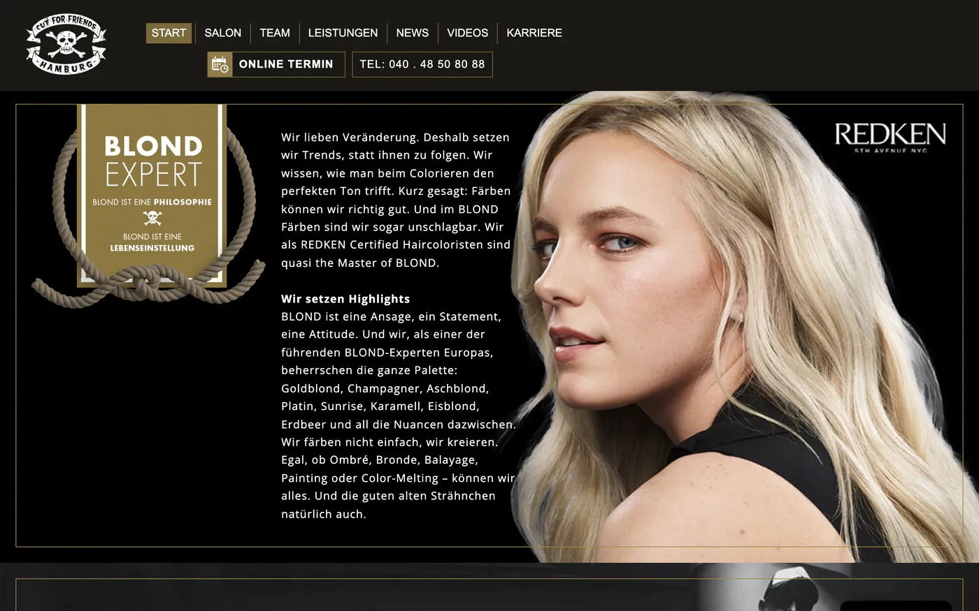
Task: Click the line "Egal, ob Ombré, Bronde, Balayage,"
Action: [380, 460]
